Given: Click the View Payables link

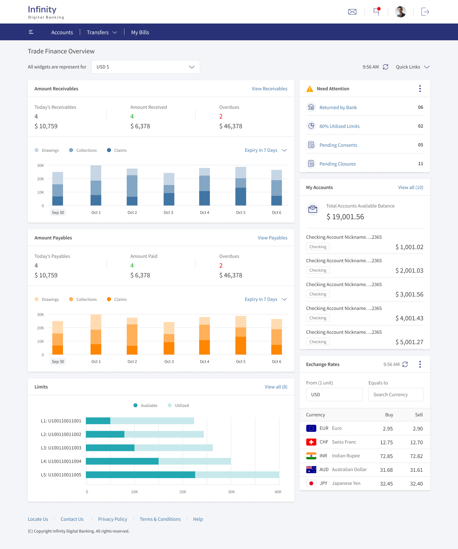Looking at the screenshot, I should click(x=273, y=238).
